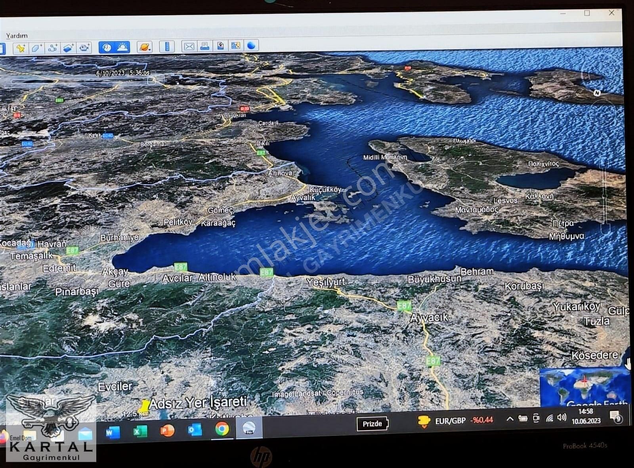
Task: Open Word from the taskbar
Action: click(113, 432)
